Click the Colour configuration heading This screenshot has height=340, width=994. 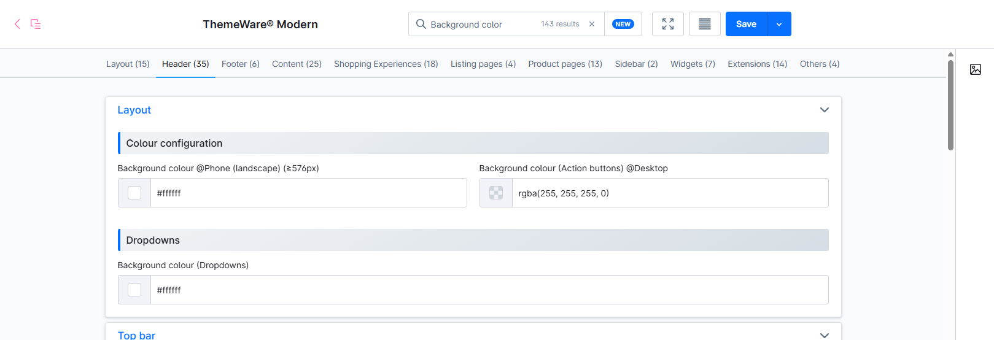[x=174, y=143]
